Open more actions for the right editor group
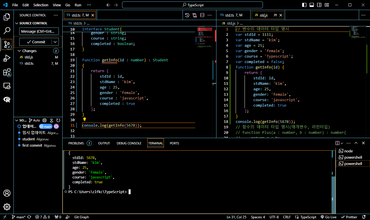This screenshot has height=220, width=370. [x=363, y=15]
